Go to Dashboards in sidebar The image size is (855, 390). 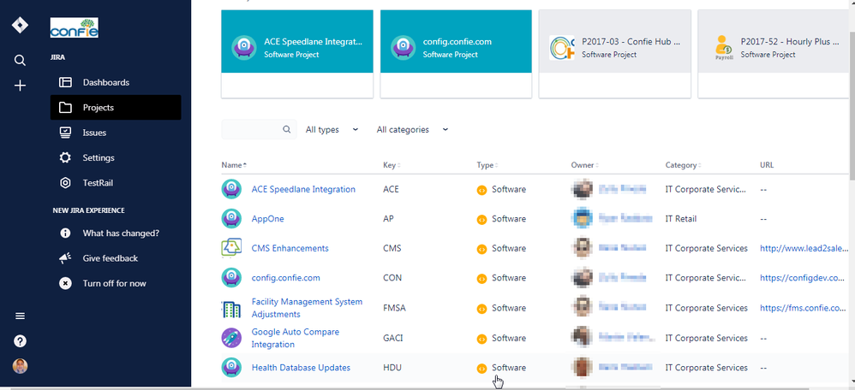(116, 82)
